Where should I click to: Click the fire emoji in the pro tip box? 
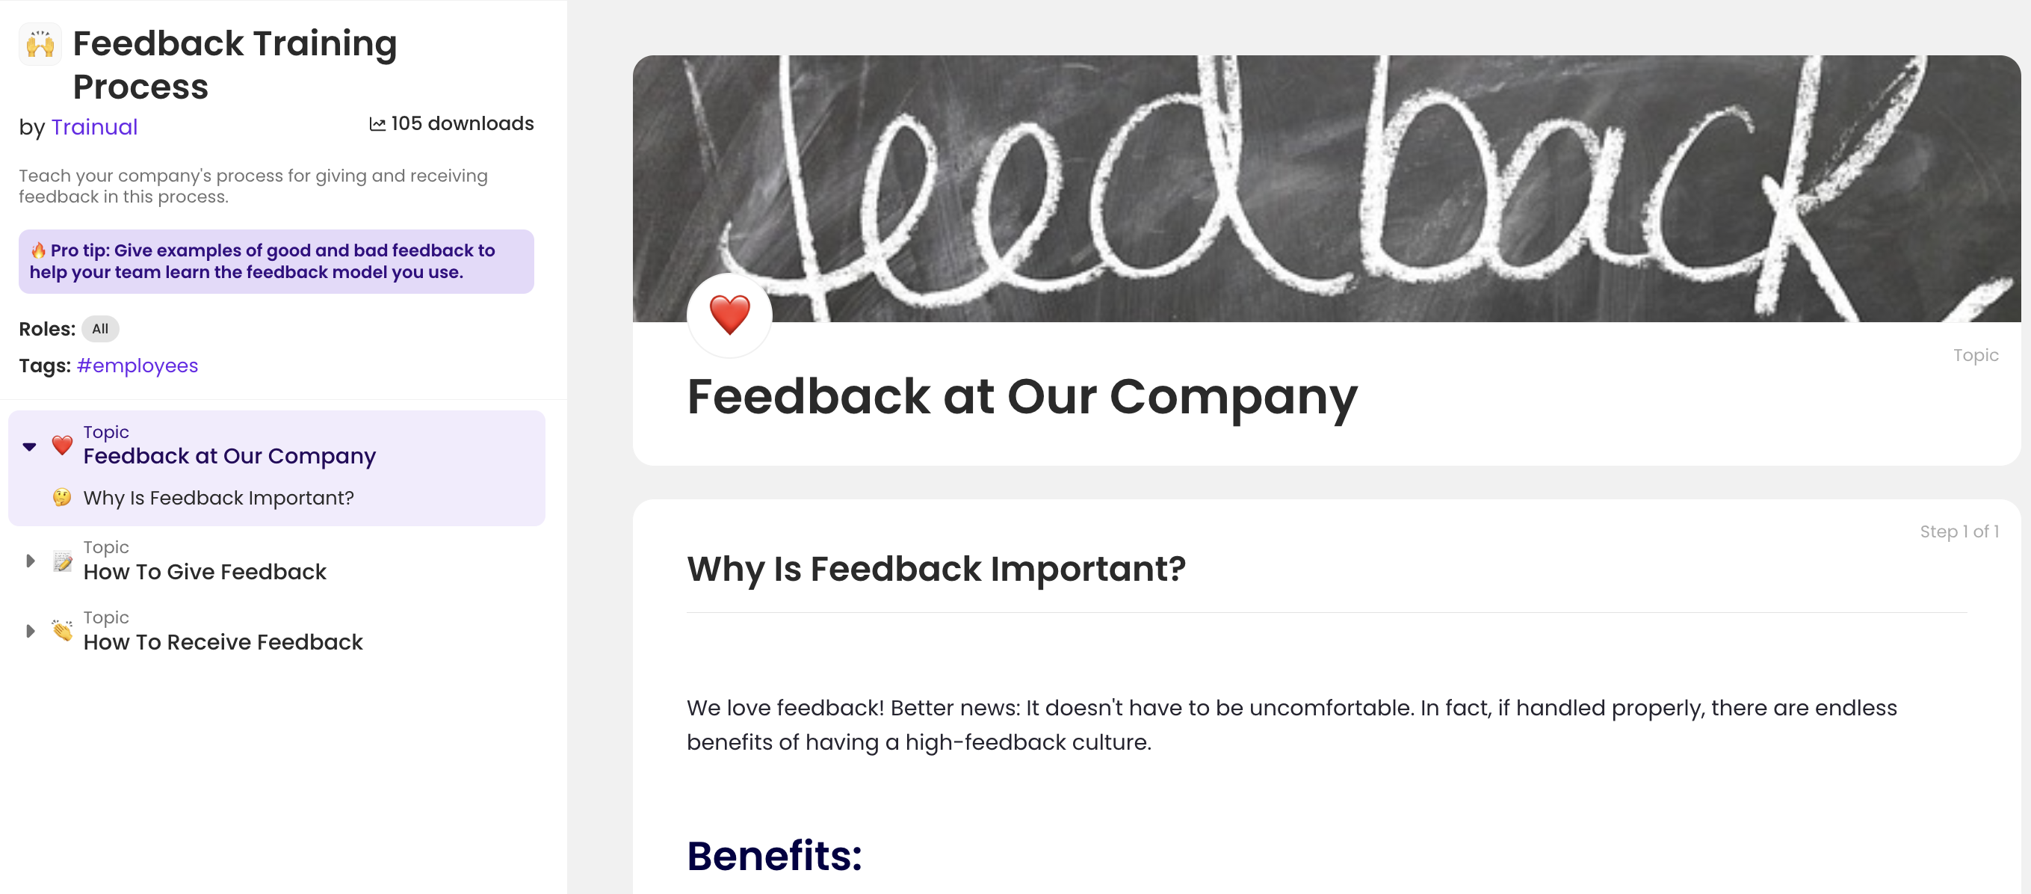38,250
